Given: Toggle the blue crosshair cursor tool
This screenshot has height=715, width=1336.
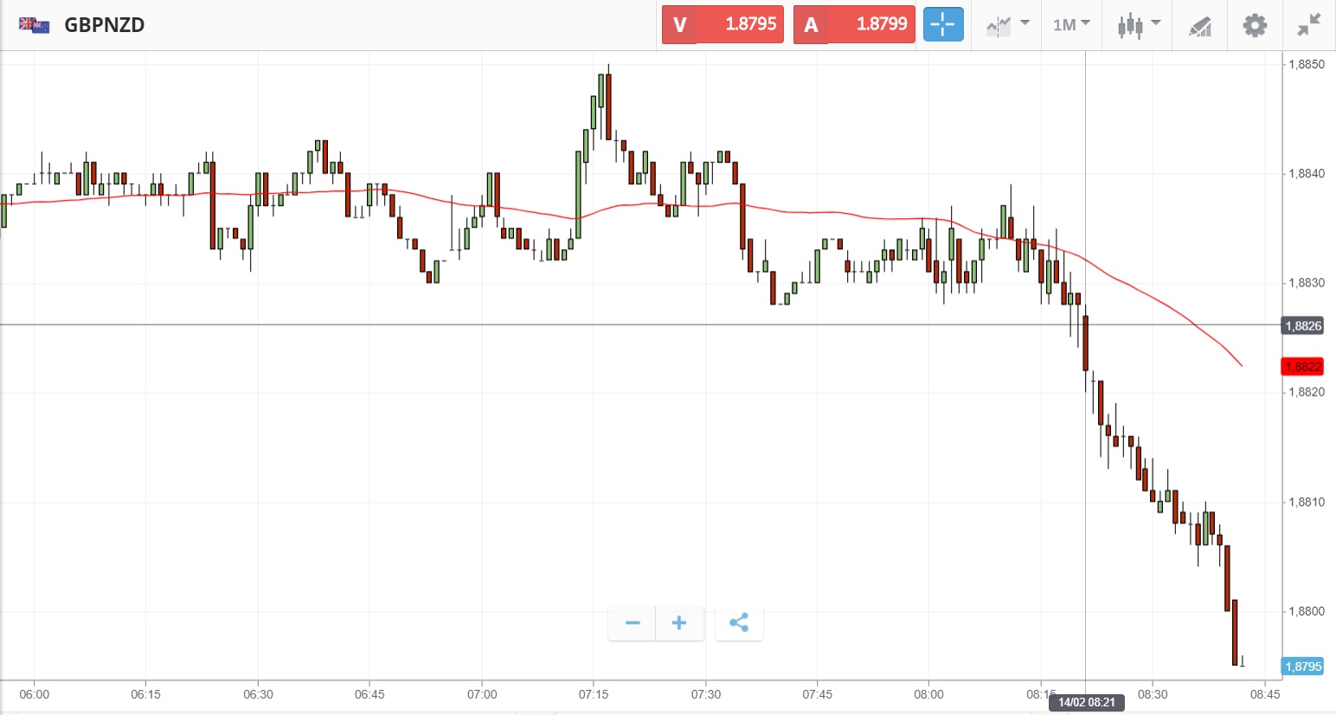Looking at the screenshot, I should coord(943,24).
